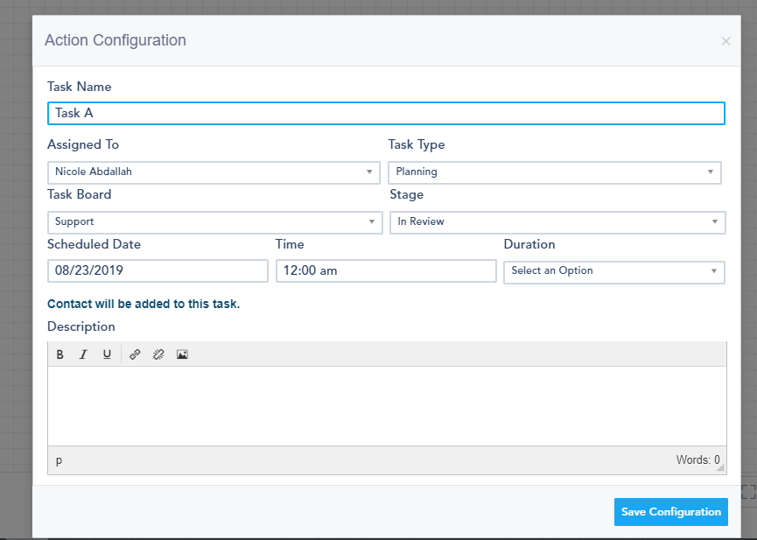Screen dimensions: 757x540
Task: Click inside the empty description text area
Action: click(386, 403)
